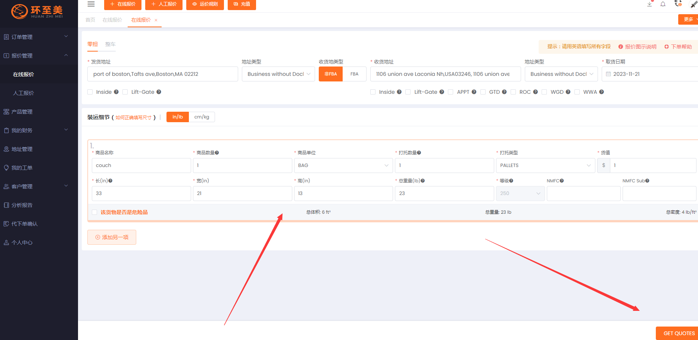698x340 pixels.
Task: Switch units to cm/kg
Action: (202, 117)
